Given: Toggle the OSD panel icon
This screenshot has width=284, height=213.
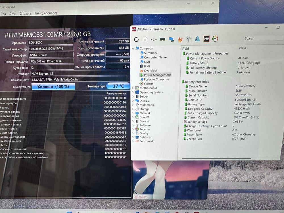Looking at the screenshot, I should [x=206, y=39].
